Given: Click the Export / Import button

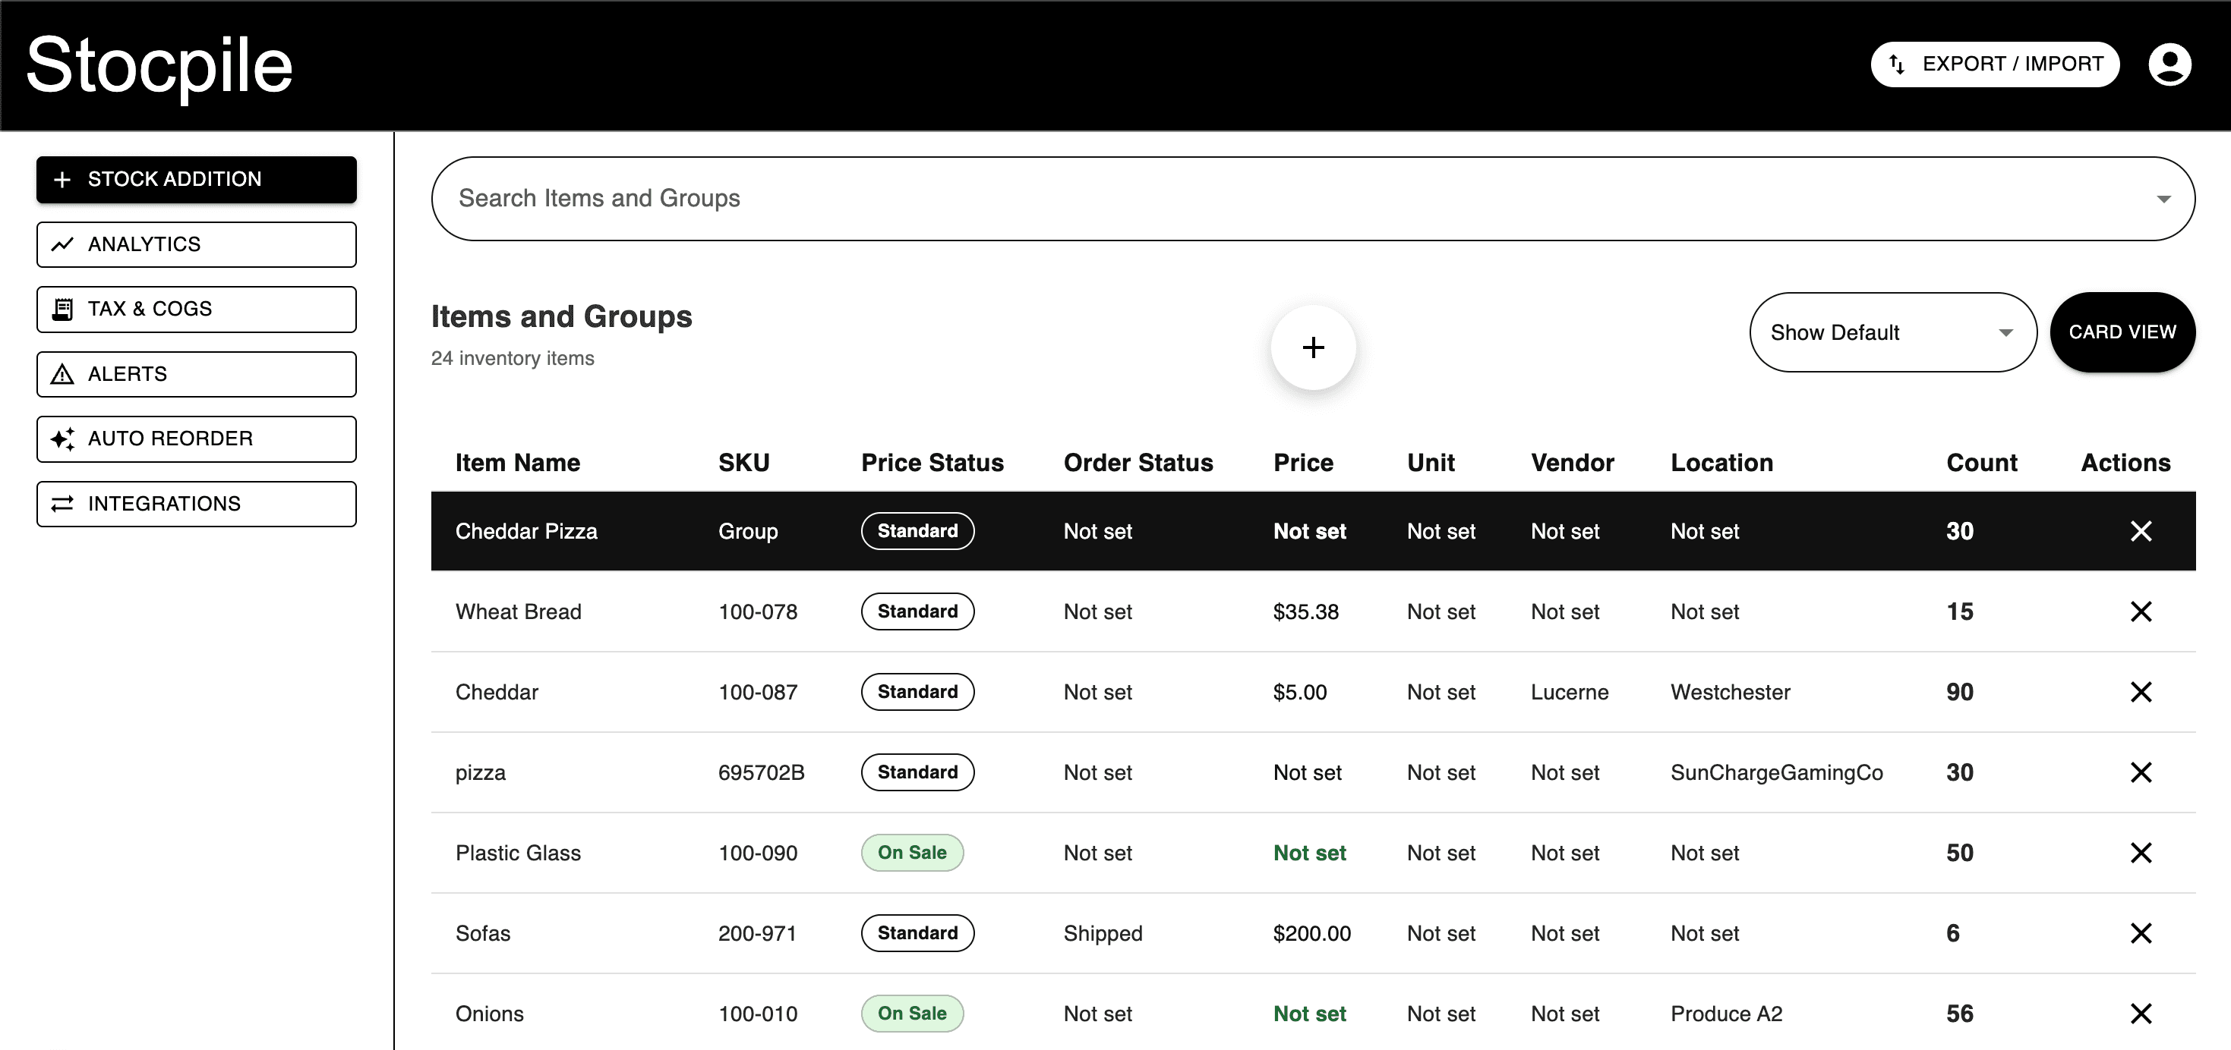Looking at the screenshot, I should coord(1995,64).
